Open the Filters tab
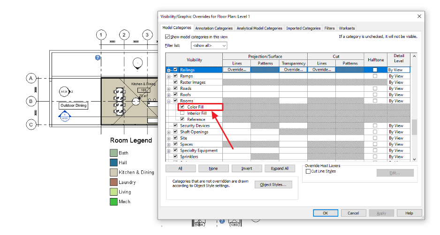The height and width of the screenshot is (235, 440). coord(329,28)
